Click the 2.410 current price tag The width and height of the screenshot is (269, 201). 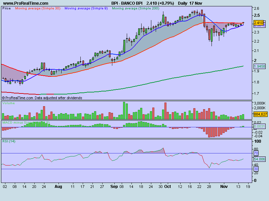(259, 23)
